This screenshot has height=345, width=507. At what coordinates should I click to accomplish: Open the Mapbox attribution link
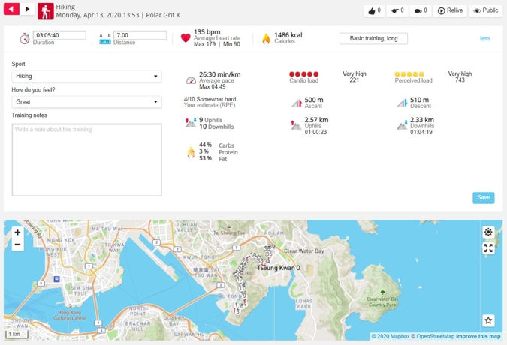[x=391, y=336]
